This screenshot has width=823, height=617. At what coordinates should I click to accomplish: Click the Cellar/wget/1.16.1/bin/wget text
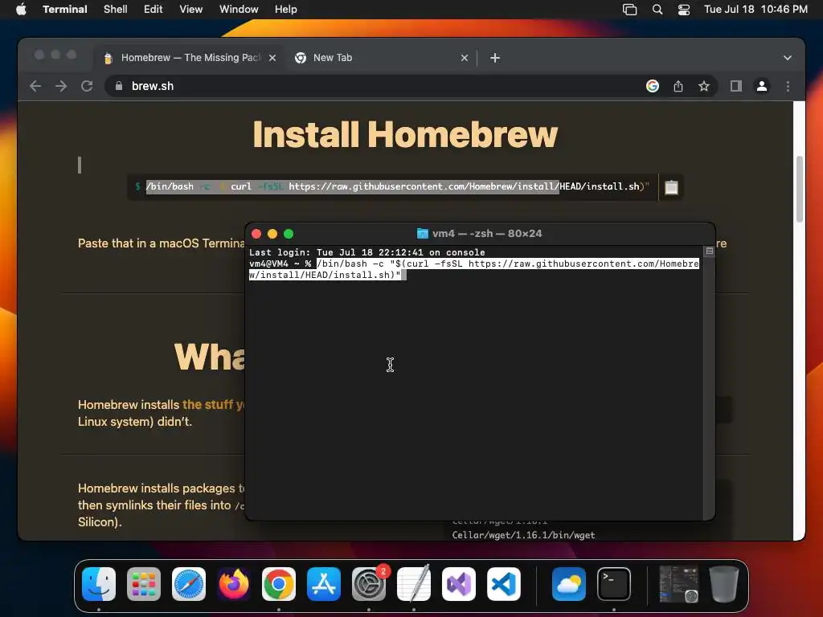point(523,535)
